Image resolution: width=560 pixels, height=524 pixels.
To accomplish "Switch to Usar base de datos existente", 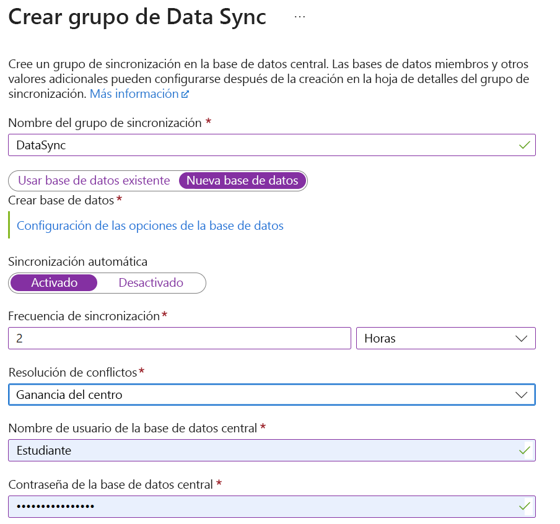I will coord(95,180).
